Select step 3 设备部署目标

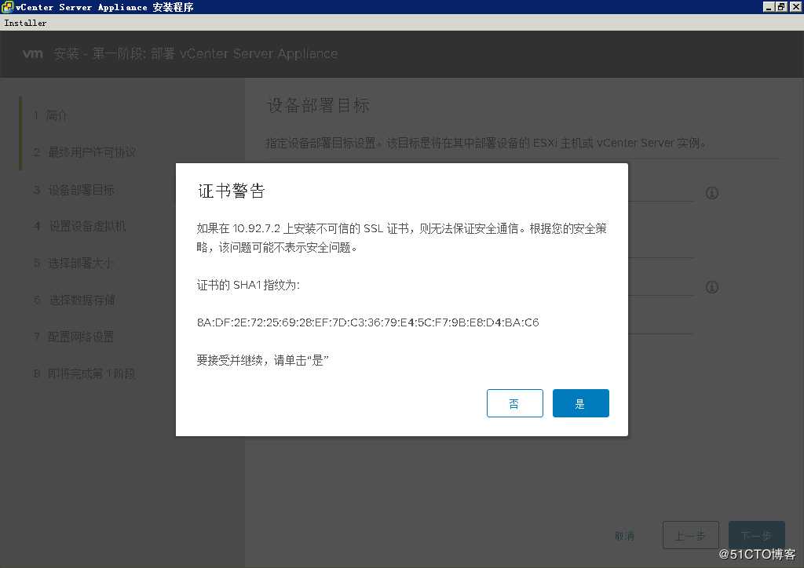point(74,190)
